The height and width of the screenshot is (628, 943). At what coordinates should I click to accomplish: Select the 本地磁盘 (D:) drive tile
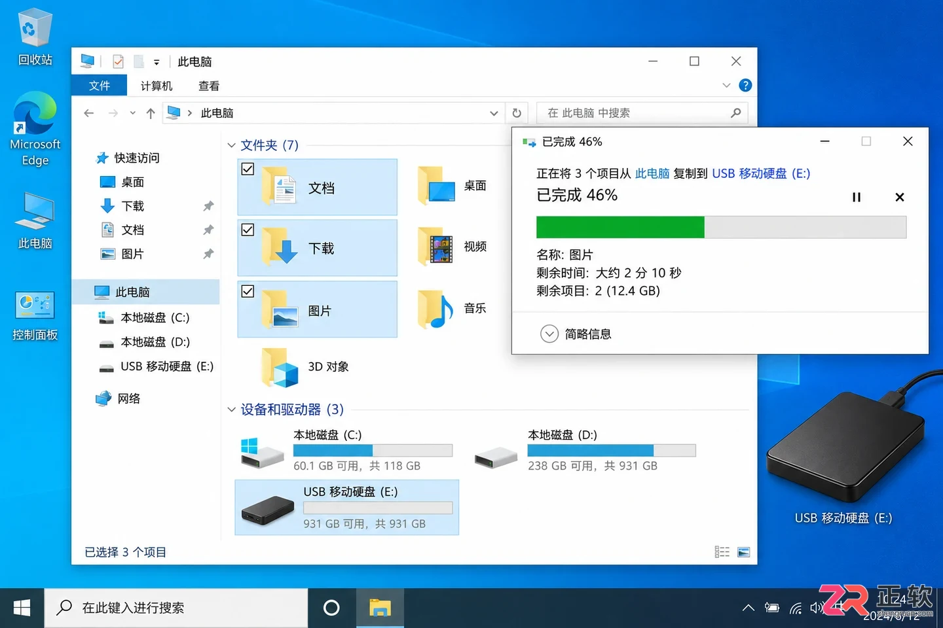[x=585, y=450]
